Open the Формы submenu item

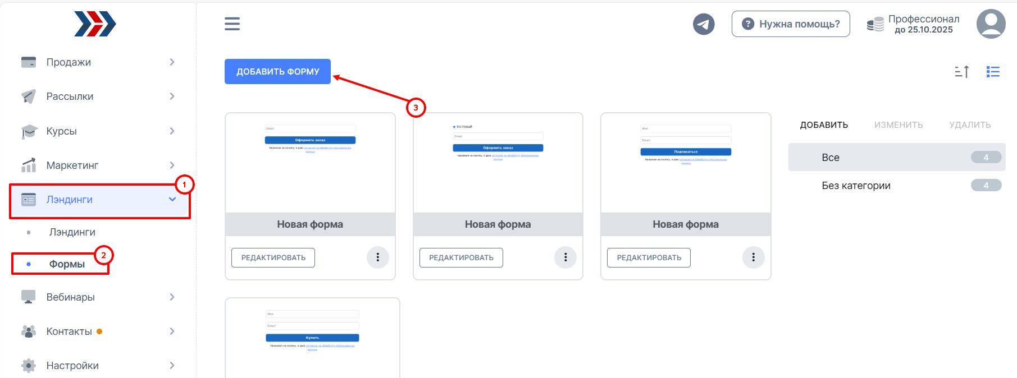pyautogui.click(x=67, y=264)
